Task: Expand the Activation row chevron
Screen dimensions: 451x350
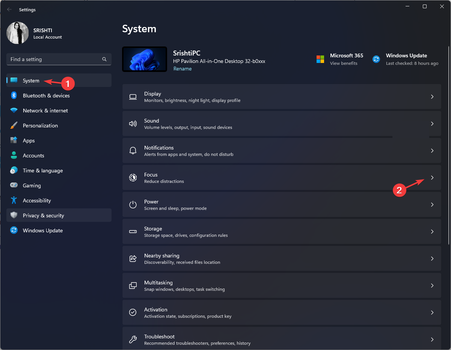Action: pos(432,313)
